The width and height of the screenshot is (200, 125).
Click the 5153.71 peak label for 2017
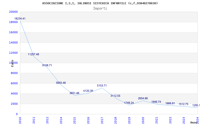[x=102, y=86]
